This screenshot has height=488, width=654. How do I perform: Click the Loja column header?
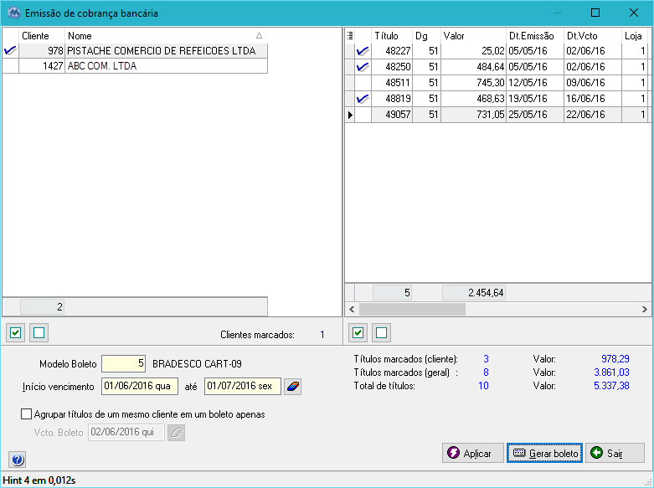tap(636, 36)
